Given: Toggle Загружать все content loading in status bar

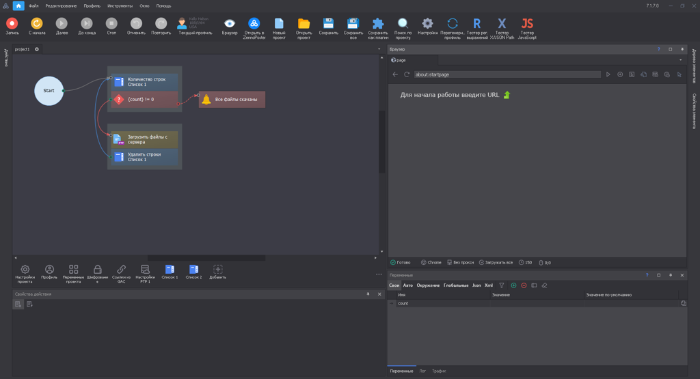Looking at the screenshot, I should 496,262.
